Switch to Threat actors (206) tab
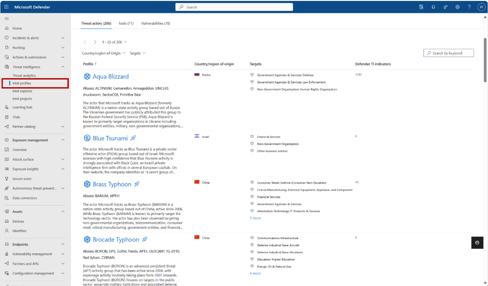The width and height of the screenshot is (488, 286). coord(96,23)
